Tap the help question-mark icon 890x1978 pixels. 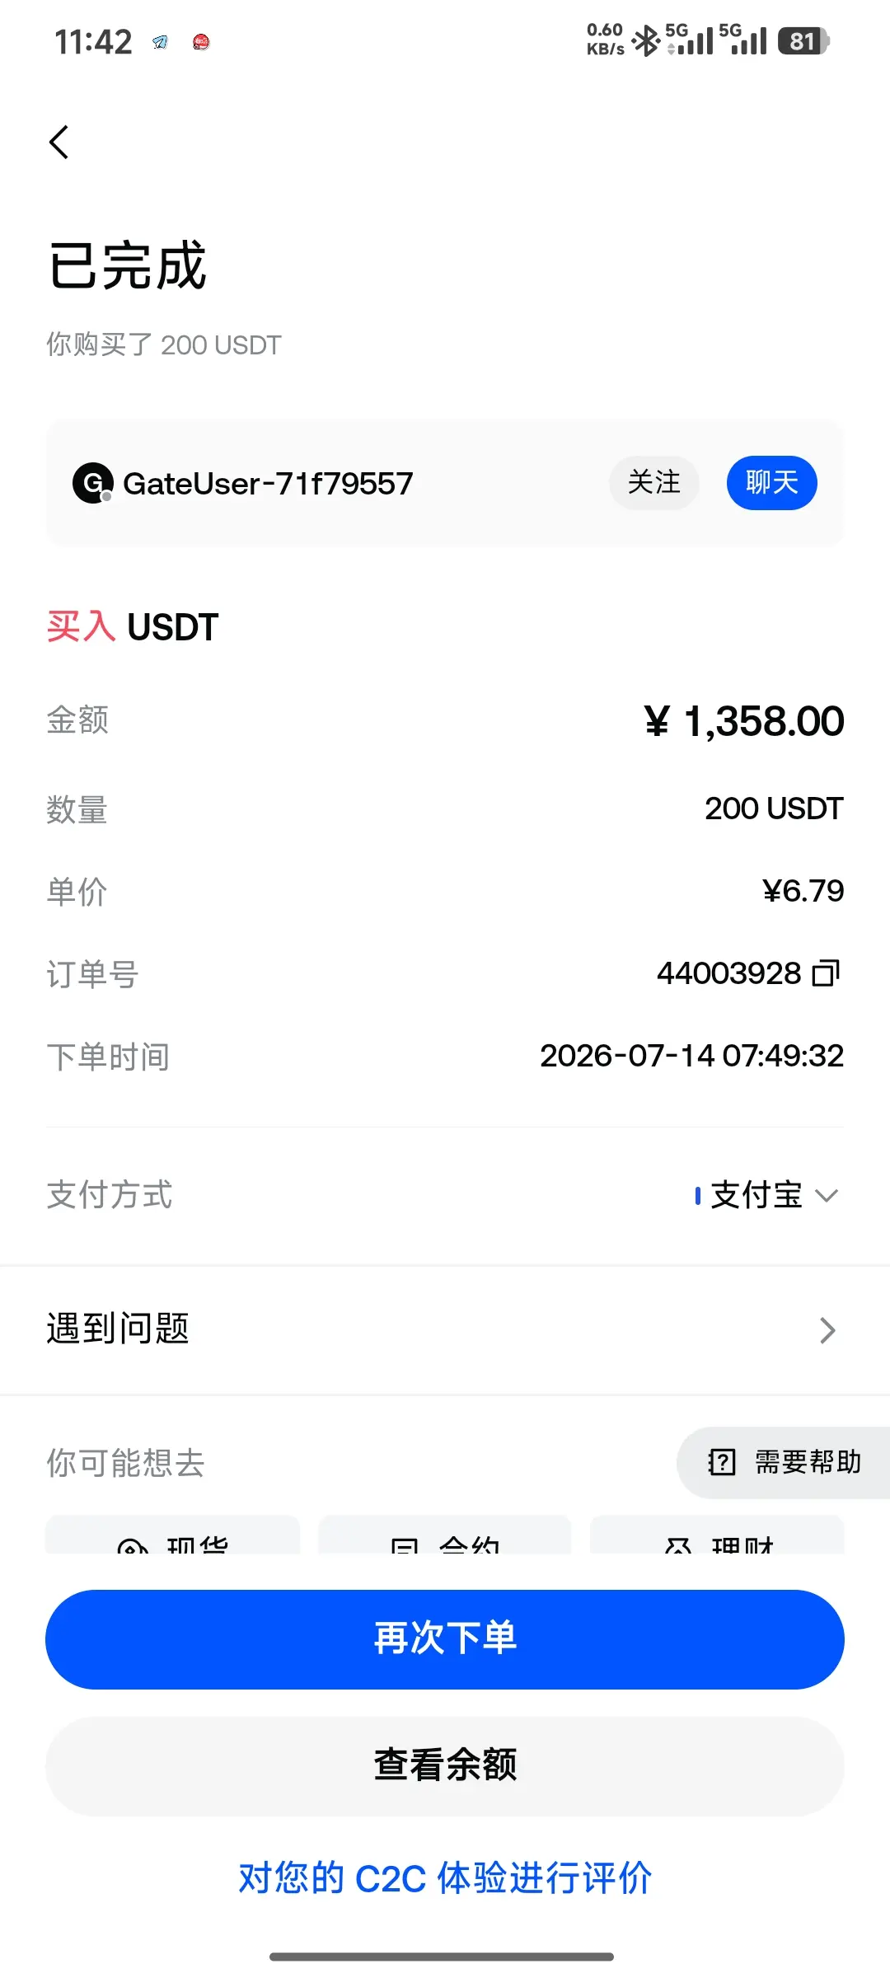tap(722, 1462)
